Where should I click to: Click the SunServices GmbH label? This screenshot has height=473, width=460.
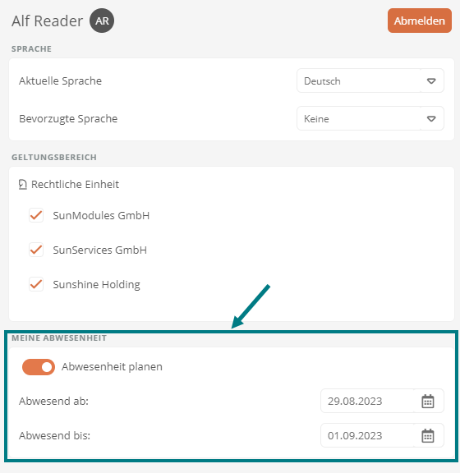point(100,250)
